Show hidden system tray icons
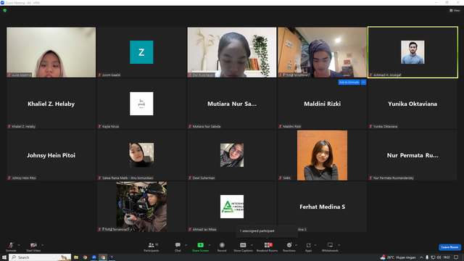 click(x=421, y=257)
